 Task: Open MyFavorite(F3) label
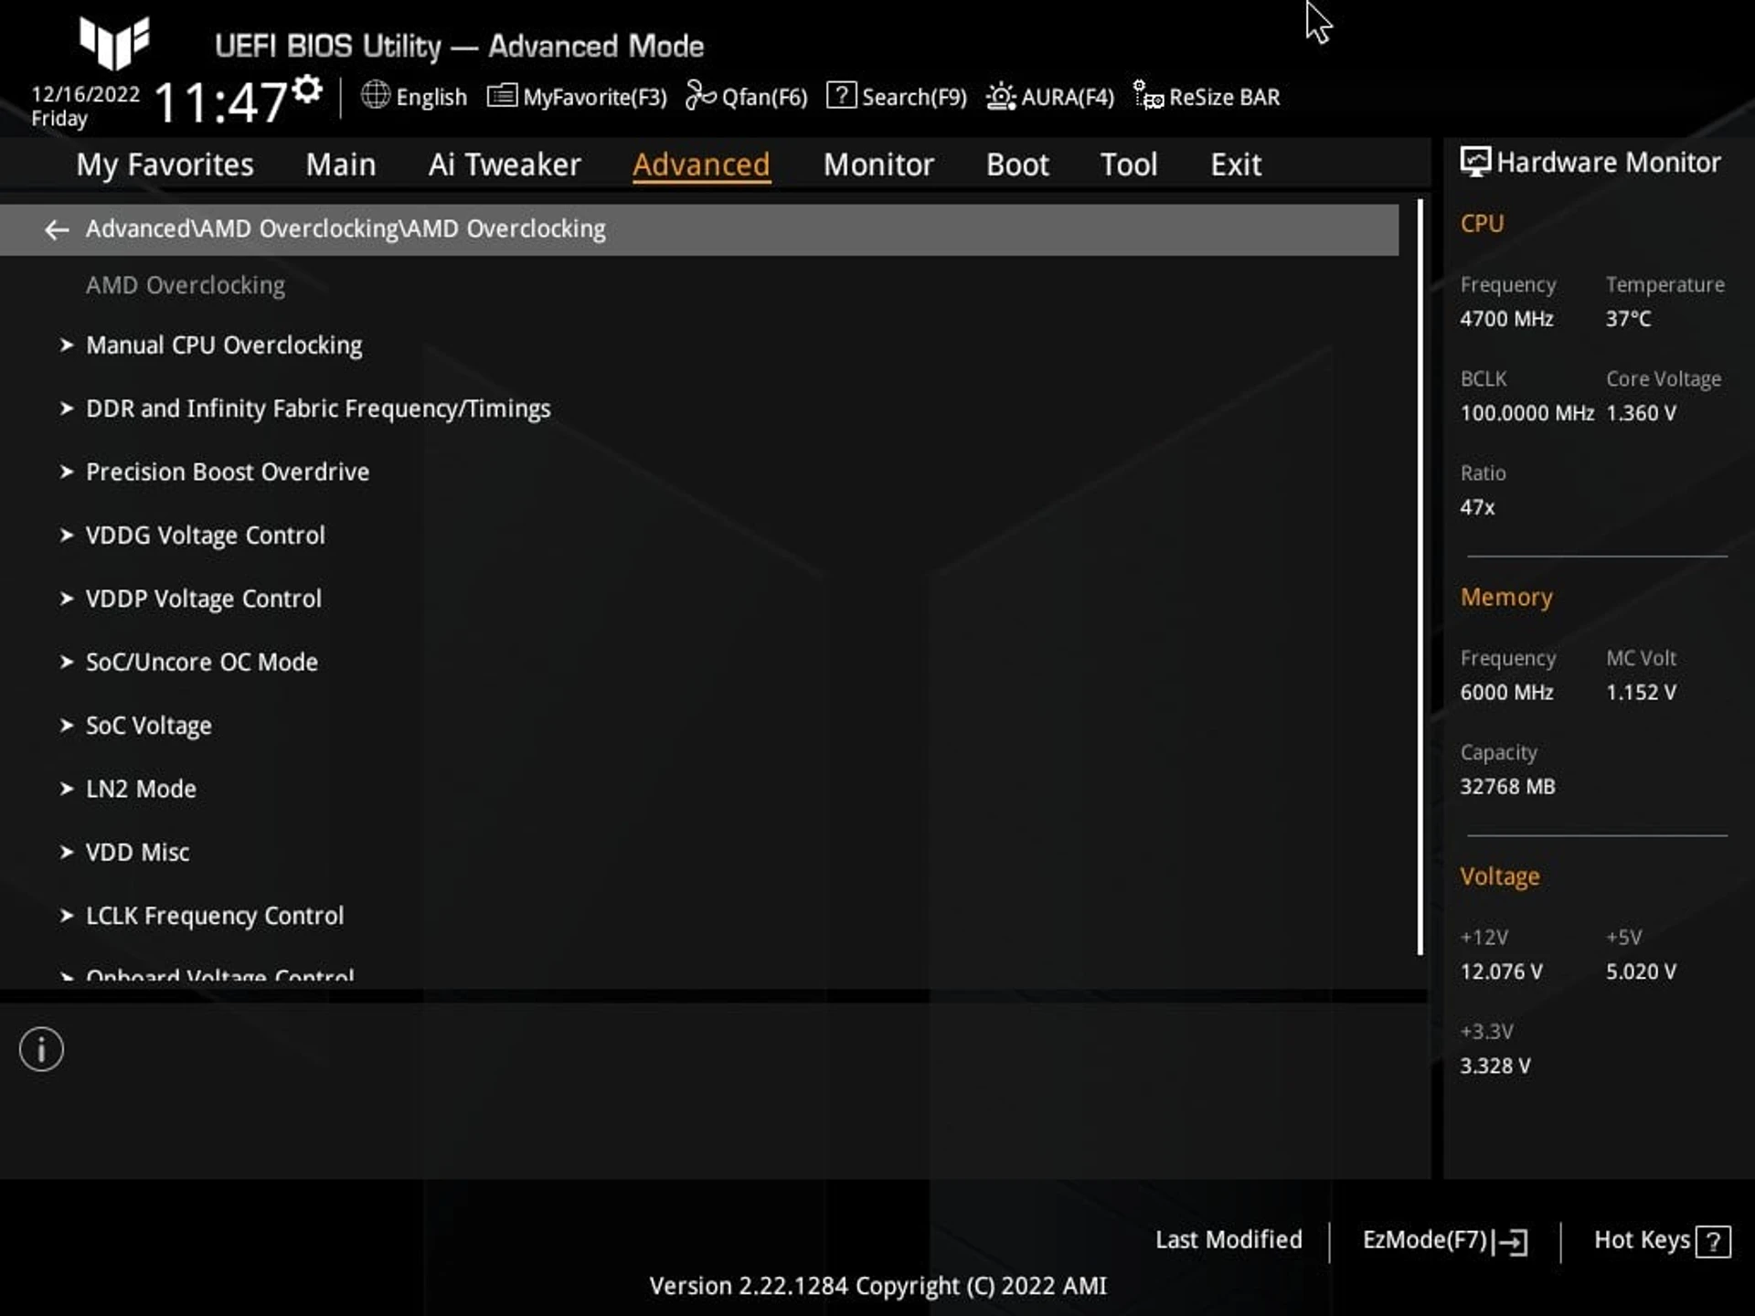tap(595, 97)
